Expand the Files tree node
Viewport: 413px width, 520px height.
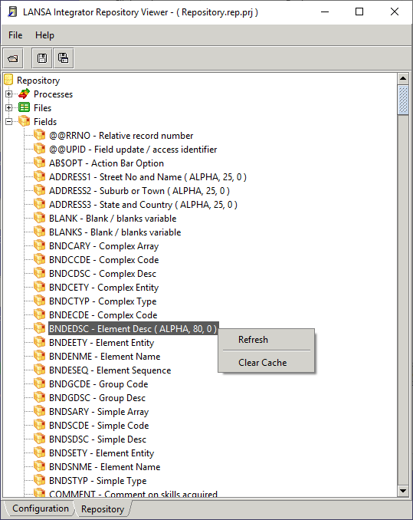[x=9, y=108]
